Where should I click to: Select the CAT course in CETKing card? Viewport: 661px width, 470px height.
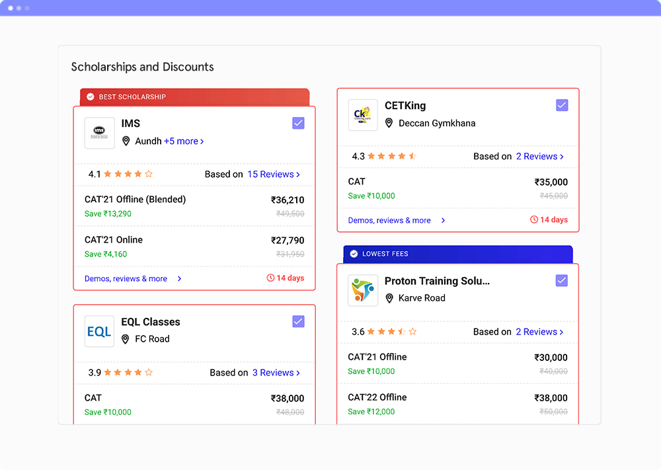(x=357, y=182)
